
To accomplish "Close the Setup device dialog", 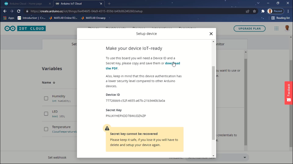I will 211,34.
